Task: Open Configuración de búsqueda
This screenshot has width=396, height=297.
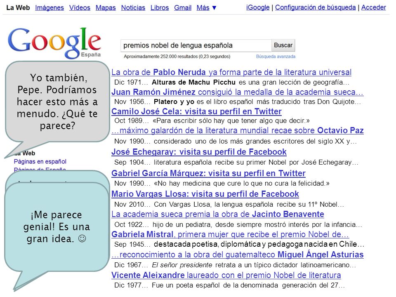Action: click(316, 7)
